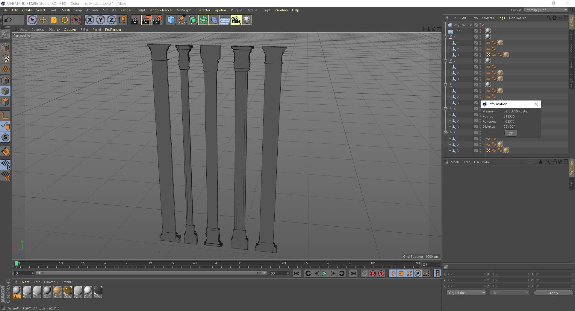Play the animation forward
The image size is (575, 311).
coord(325,273)
